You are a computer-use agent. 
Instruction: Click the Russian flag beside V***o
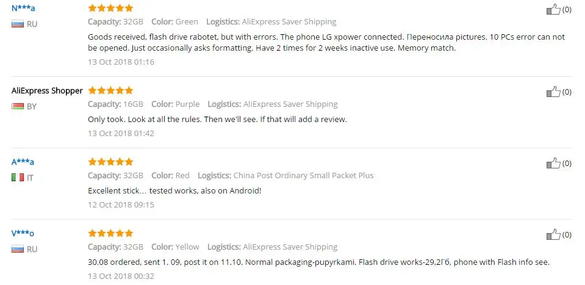pos(18,249)
